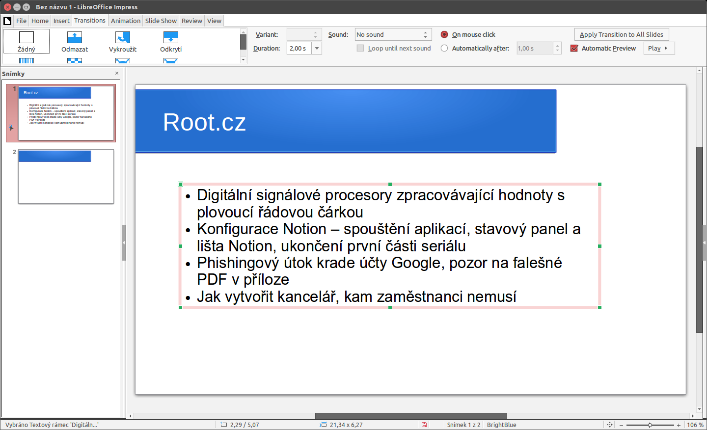Switch to the Animation tab
Image resolution: width=707 pixels, height=430 pixels.
[x=126, y=21]
